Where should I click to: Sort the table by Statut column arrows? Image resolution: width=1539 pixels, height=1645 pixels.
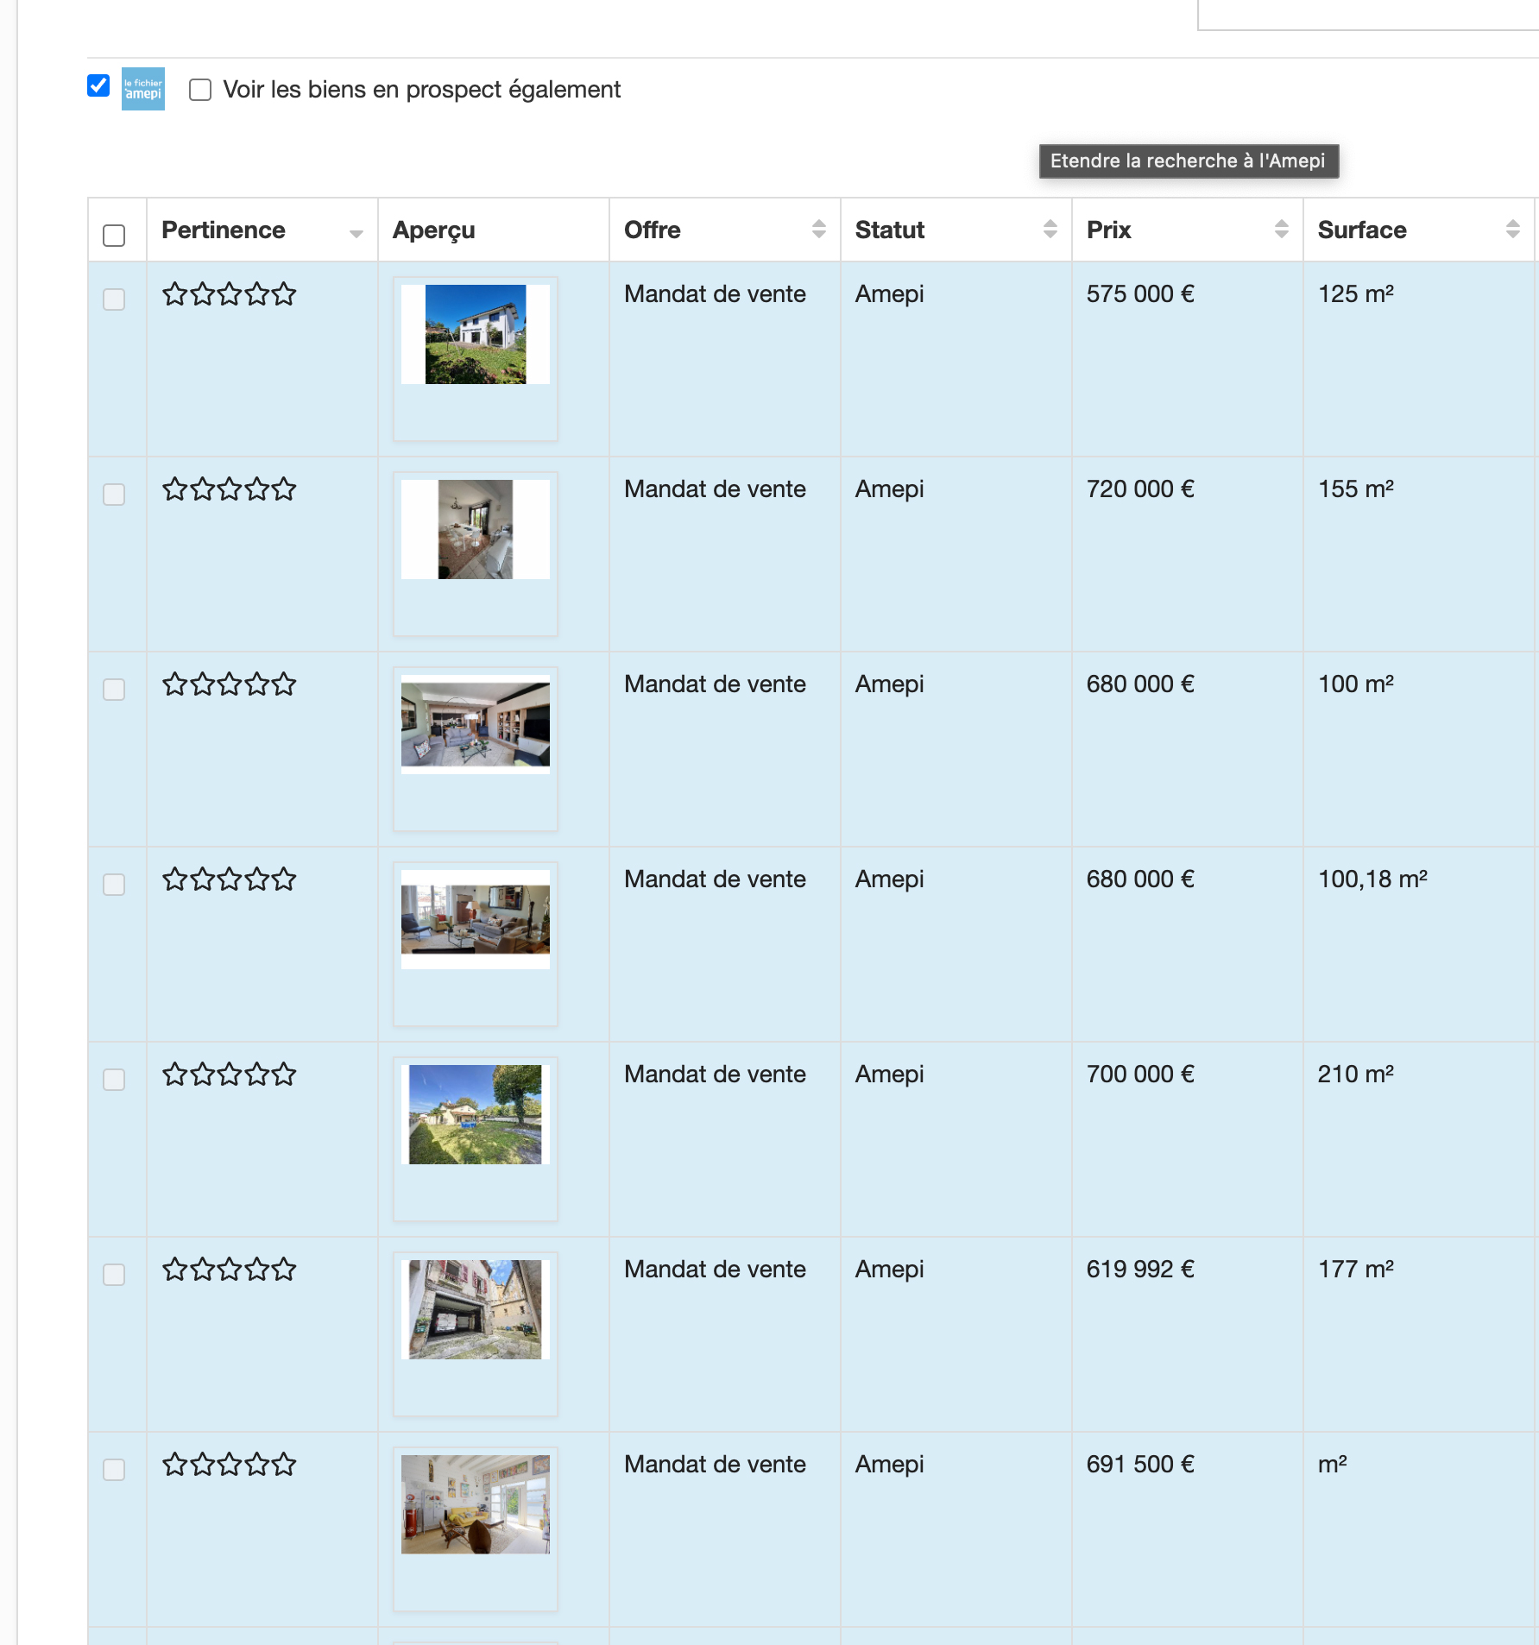tap(1050, 230)
